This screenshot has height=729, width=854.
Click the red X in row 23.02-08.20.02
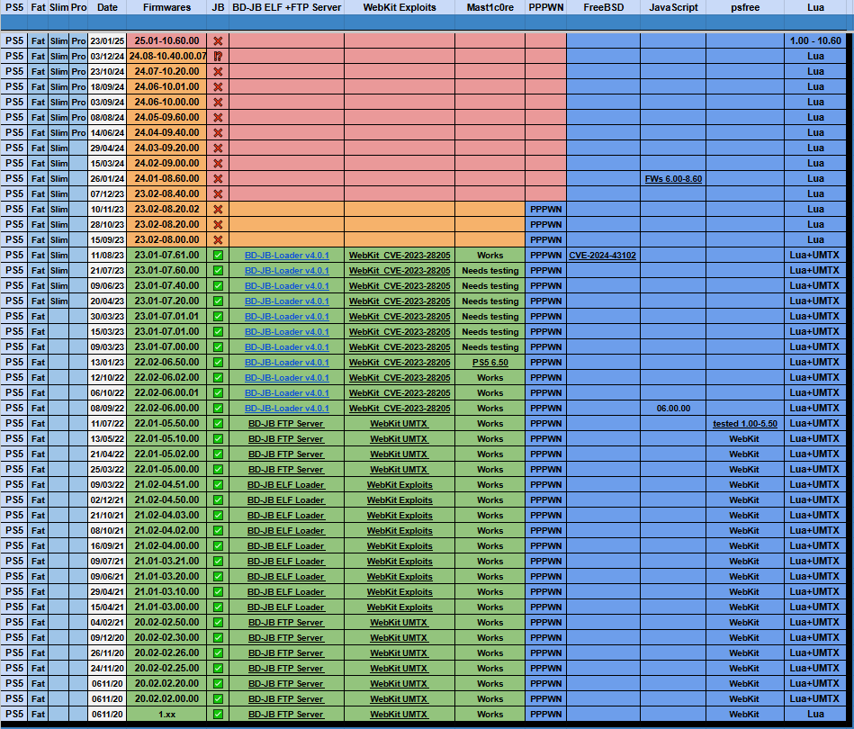218,209
